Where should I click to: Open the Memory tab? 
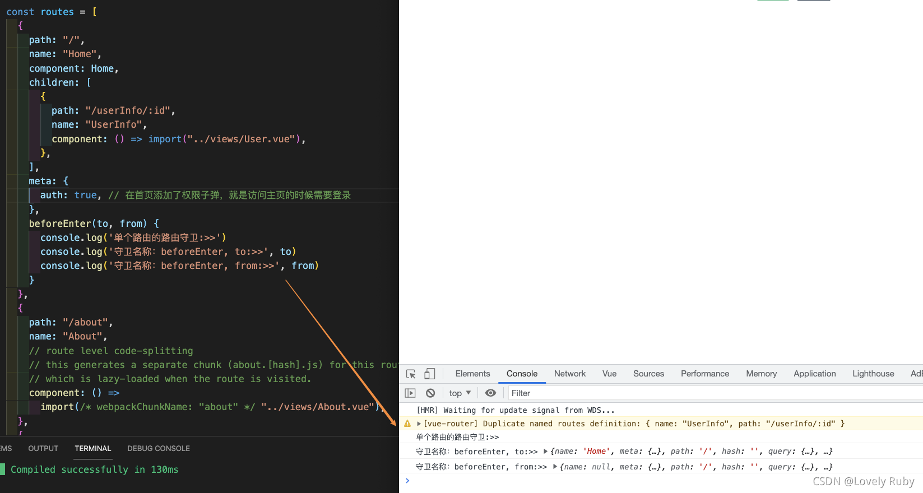[761, 374]
